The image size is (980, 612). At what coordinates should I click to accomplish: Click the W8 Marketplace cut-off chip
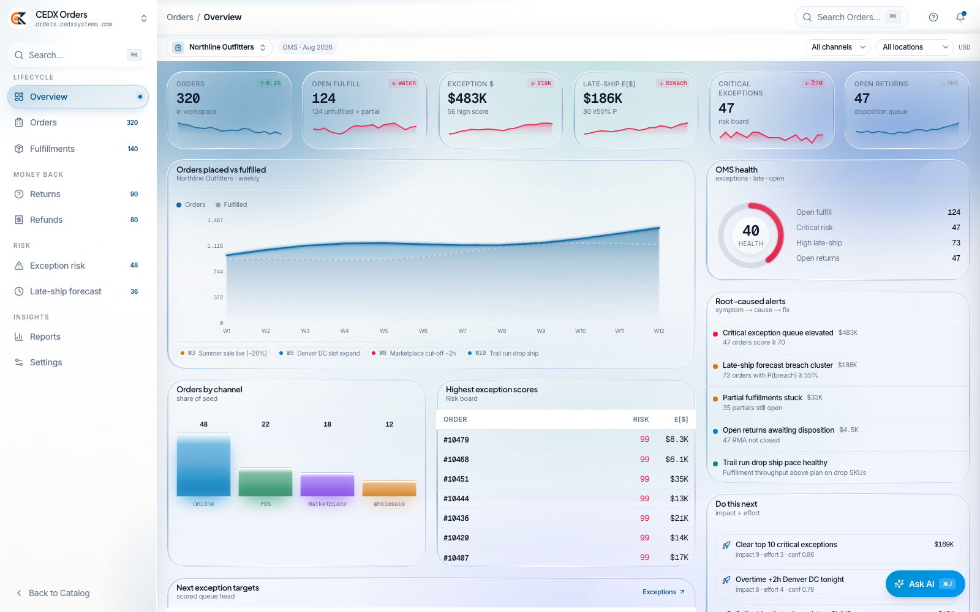tap(413, 353)
